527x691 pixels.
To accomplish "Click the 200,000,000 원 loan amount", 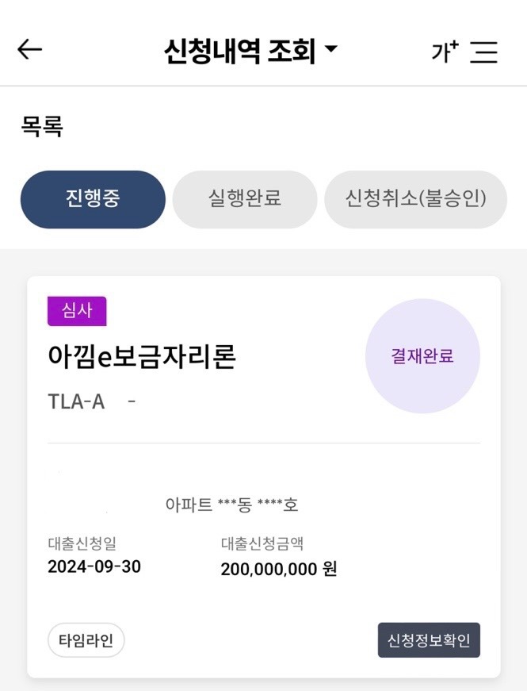I will point(279,569).
